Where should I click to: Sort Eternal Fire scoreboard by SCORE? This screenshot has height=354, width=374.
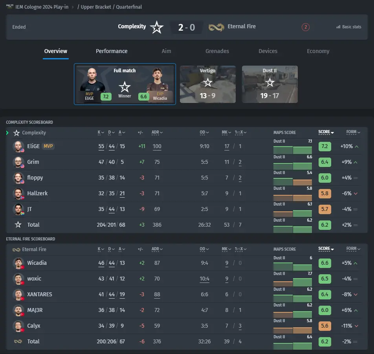click(326, 249)
